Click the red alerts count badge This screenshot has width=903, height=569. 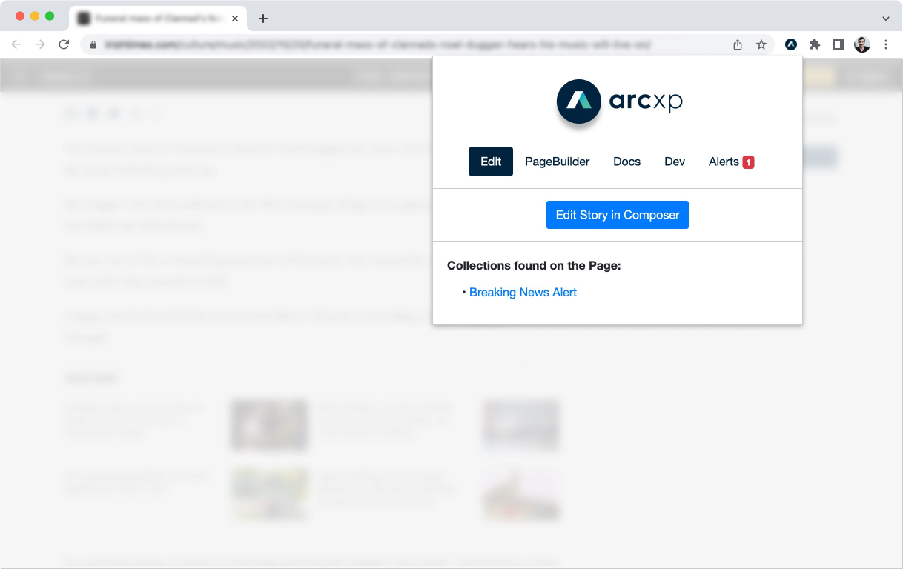(749, 162)
